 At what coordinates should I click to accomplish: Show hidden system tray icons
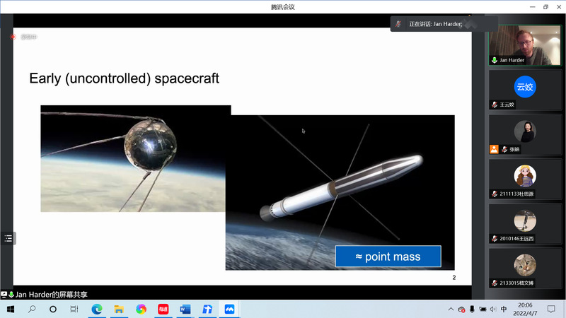[x=451, y=310]
